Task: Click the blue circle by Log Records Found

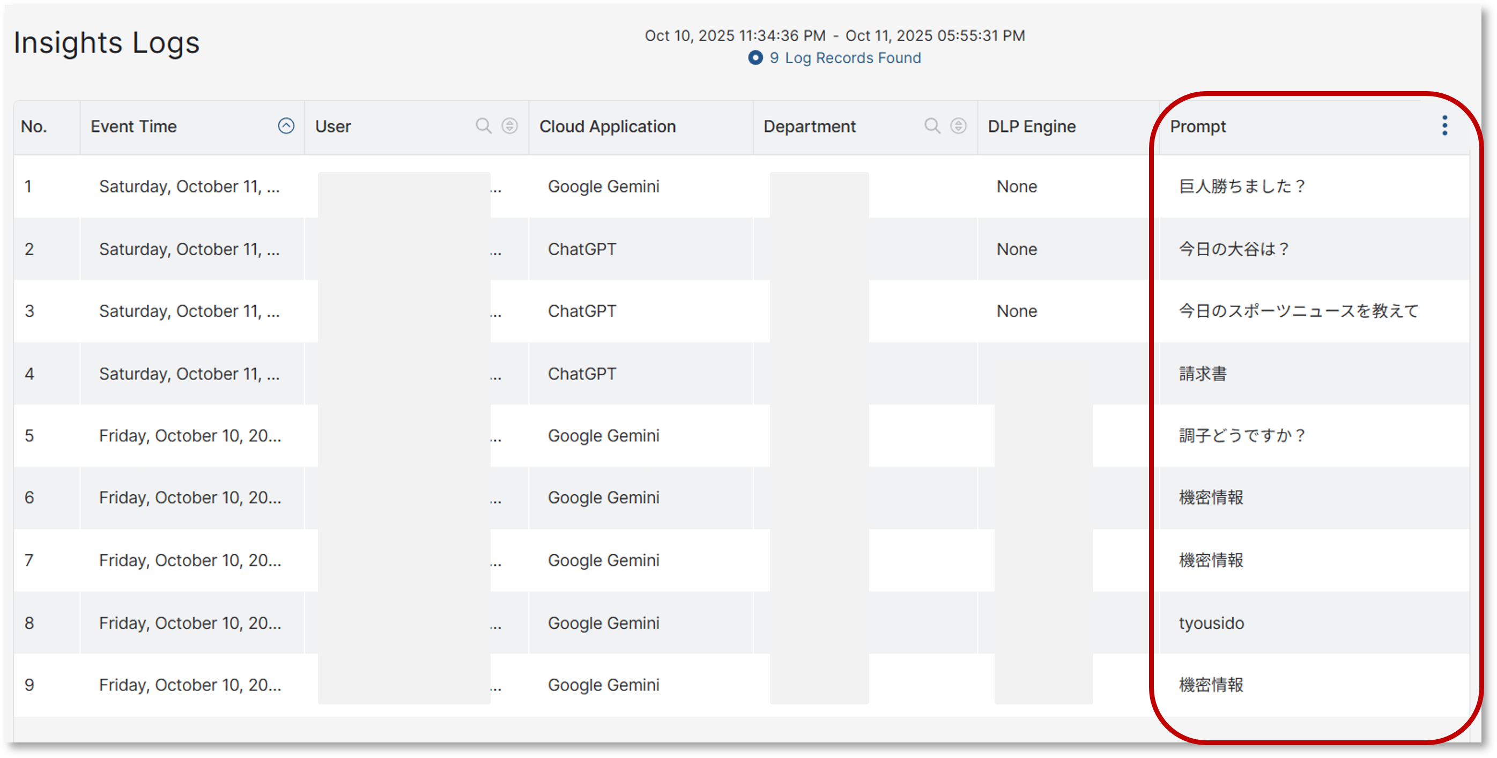Action: tap(755, 58)
